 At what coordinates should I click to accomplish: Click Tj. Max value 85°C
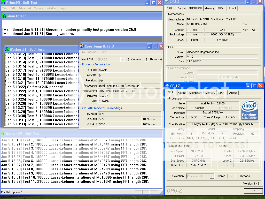coord(130,114)
